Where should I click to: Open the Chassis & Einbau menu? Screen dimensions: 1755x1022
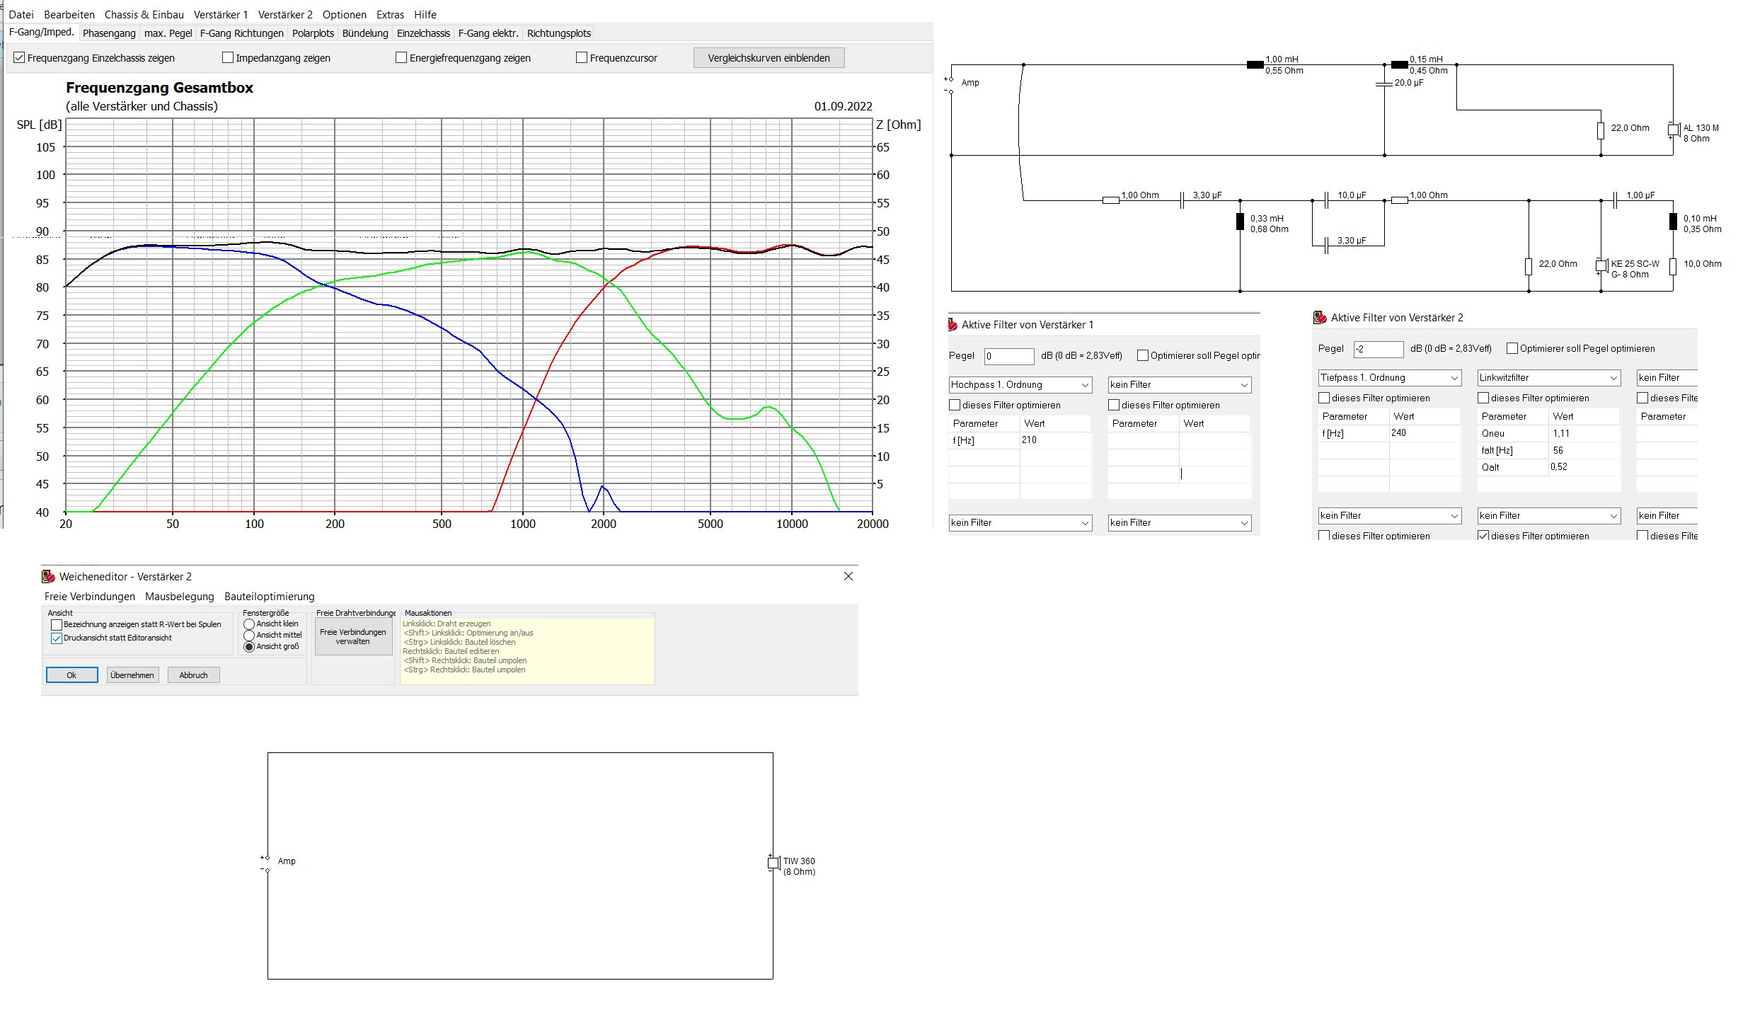coord(144,14)
